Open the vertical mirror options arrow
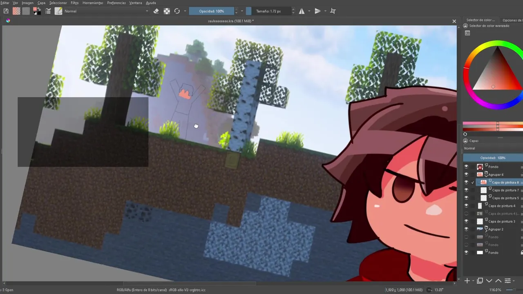Image resolution: width=523 pixels, height=294 pixels. (325, 11)
